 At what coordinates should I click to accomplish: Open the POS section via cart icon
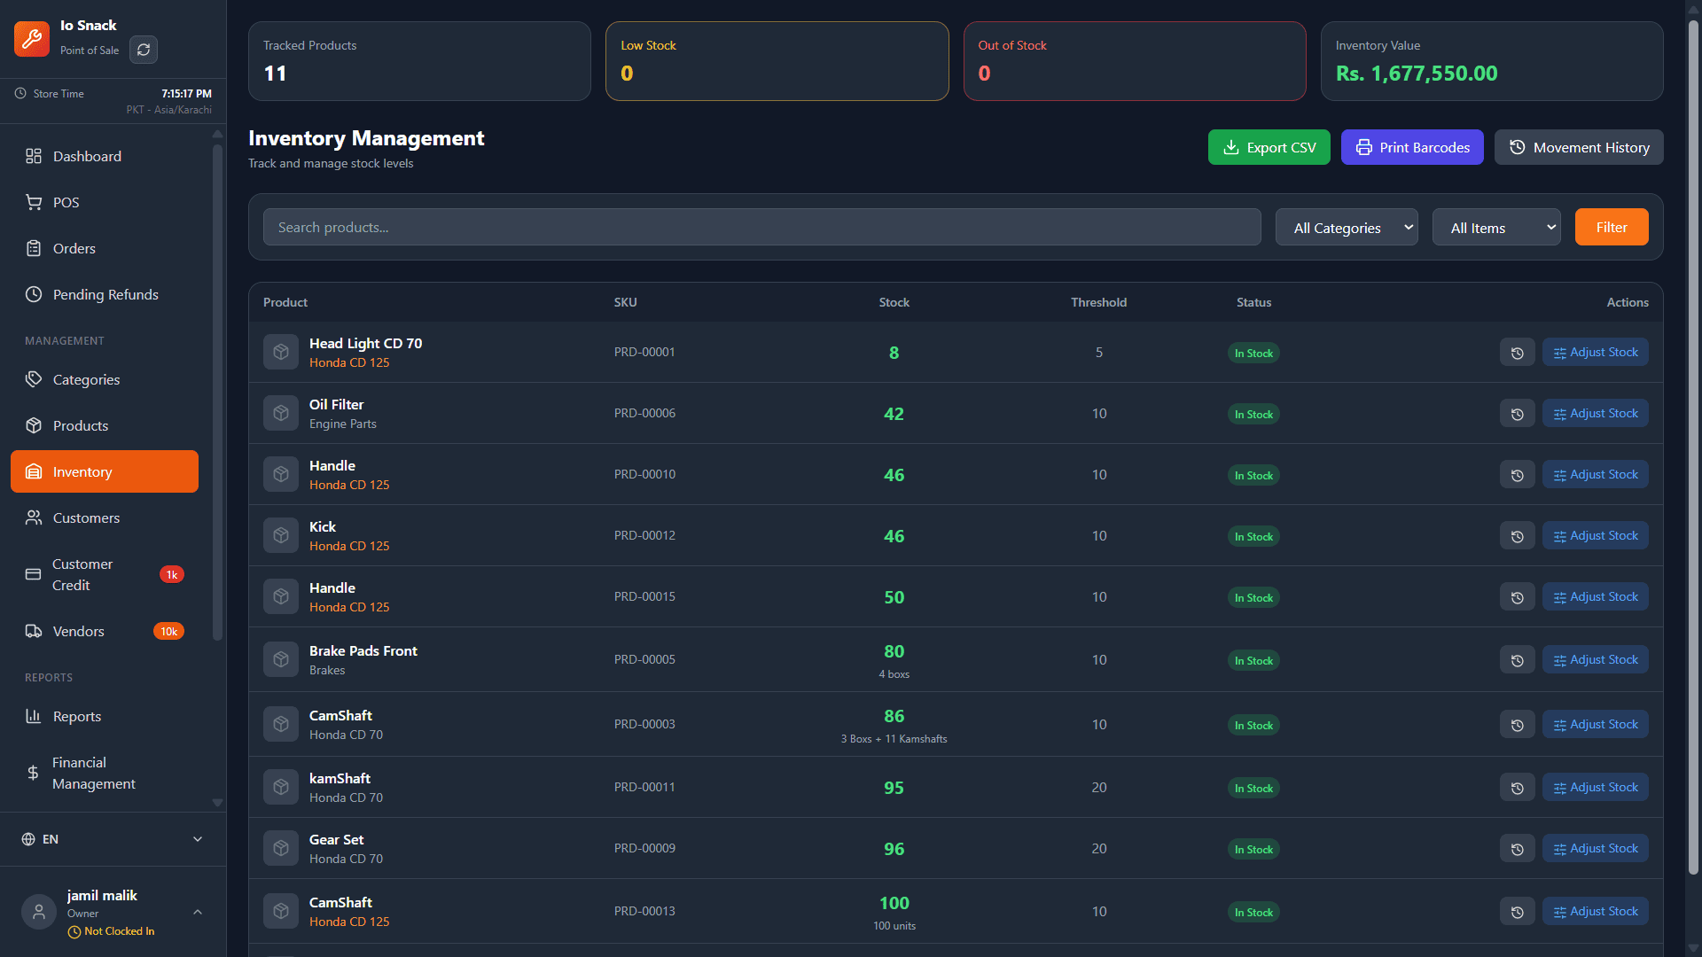pos(34,202)
